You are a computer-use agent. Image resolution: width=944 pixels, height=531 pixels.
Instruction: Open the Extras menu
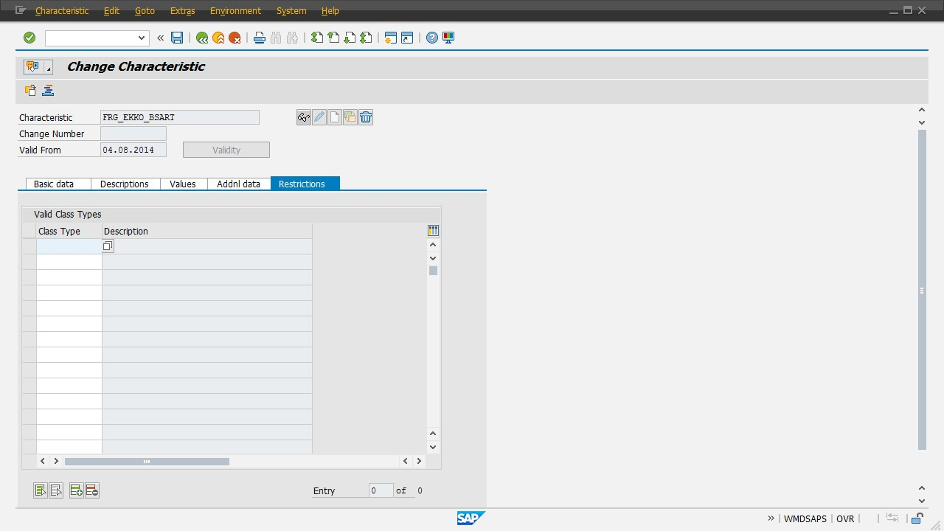tap(182, 11)
